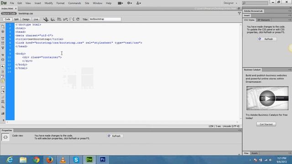Open the Layout dropdown in menu bar
The image size is (292, 164).
tap(120, 3)
